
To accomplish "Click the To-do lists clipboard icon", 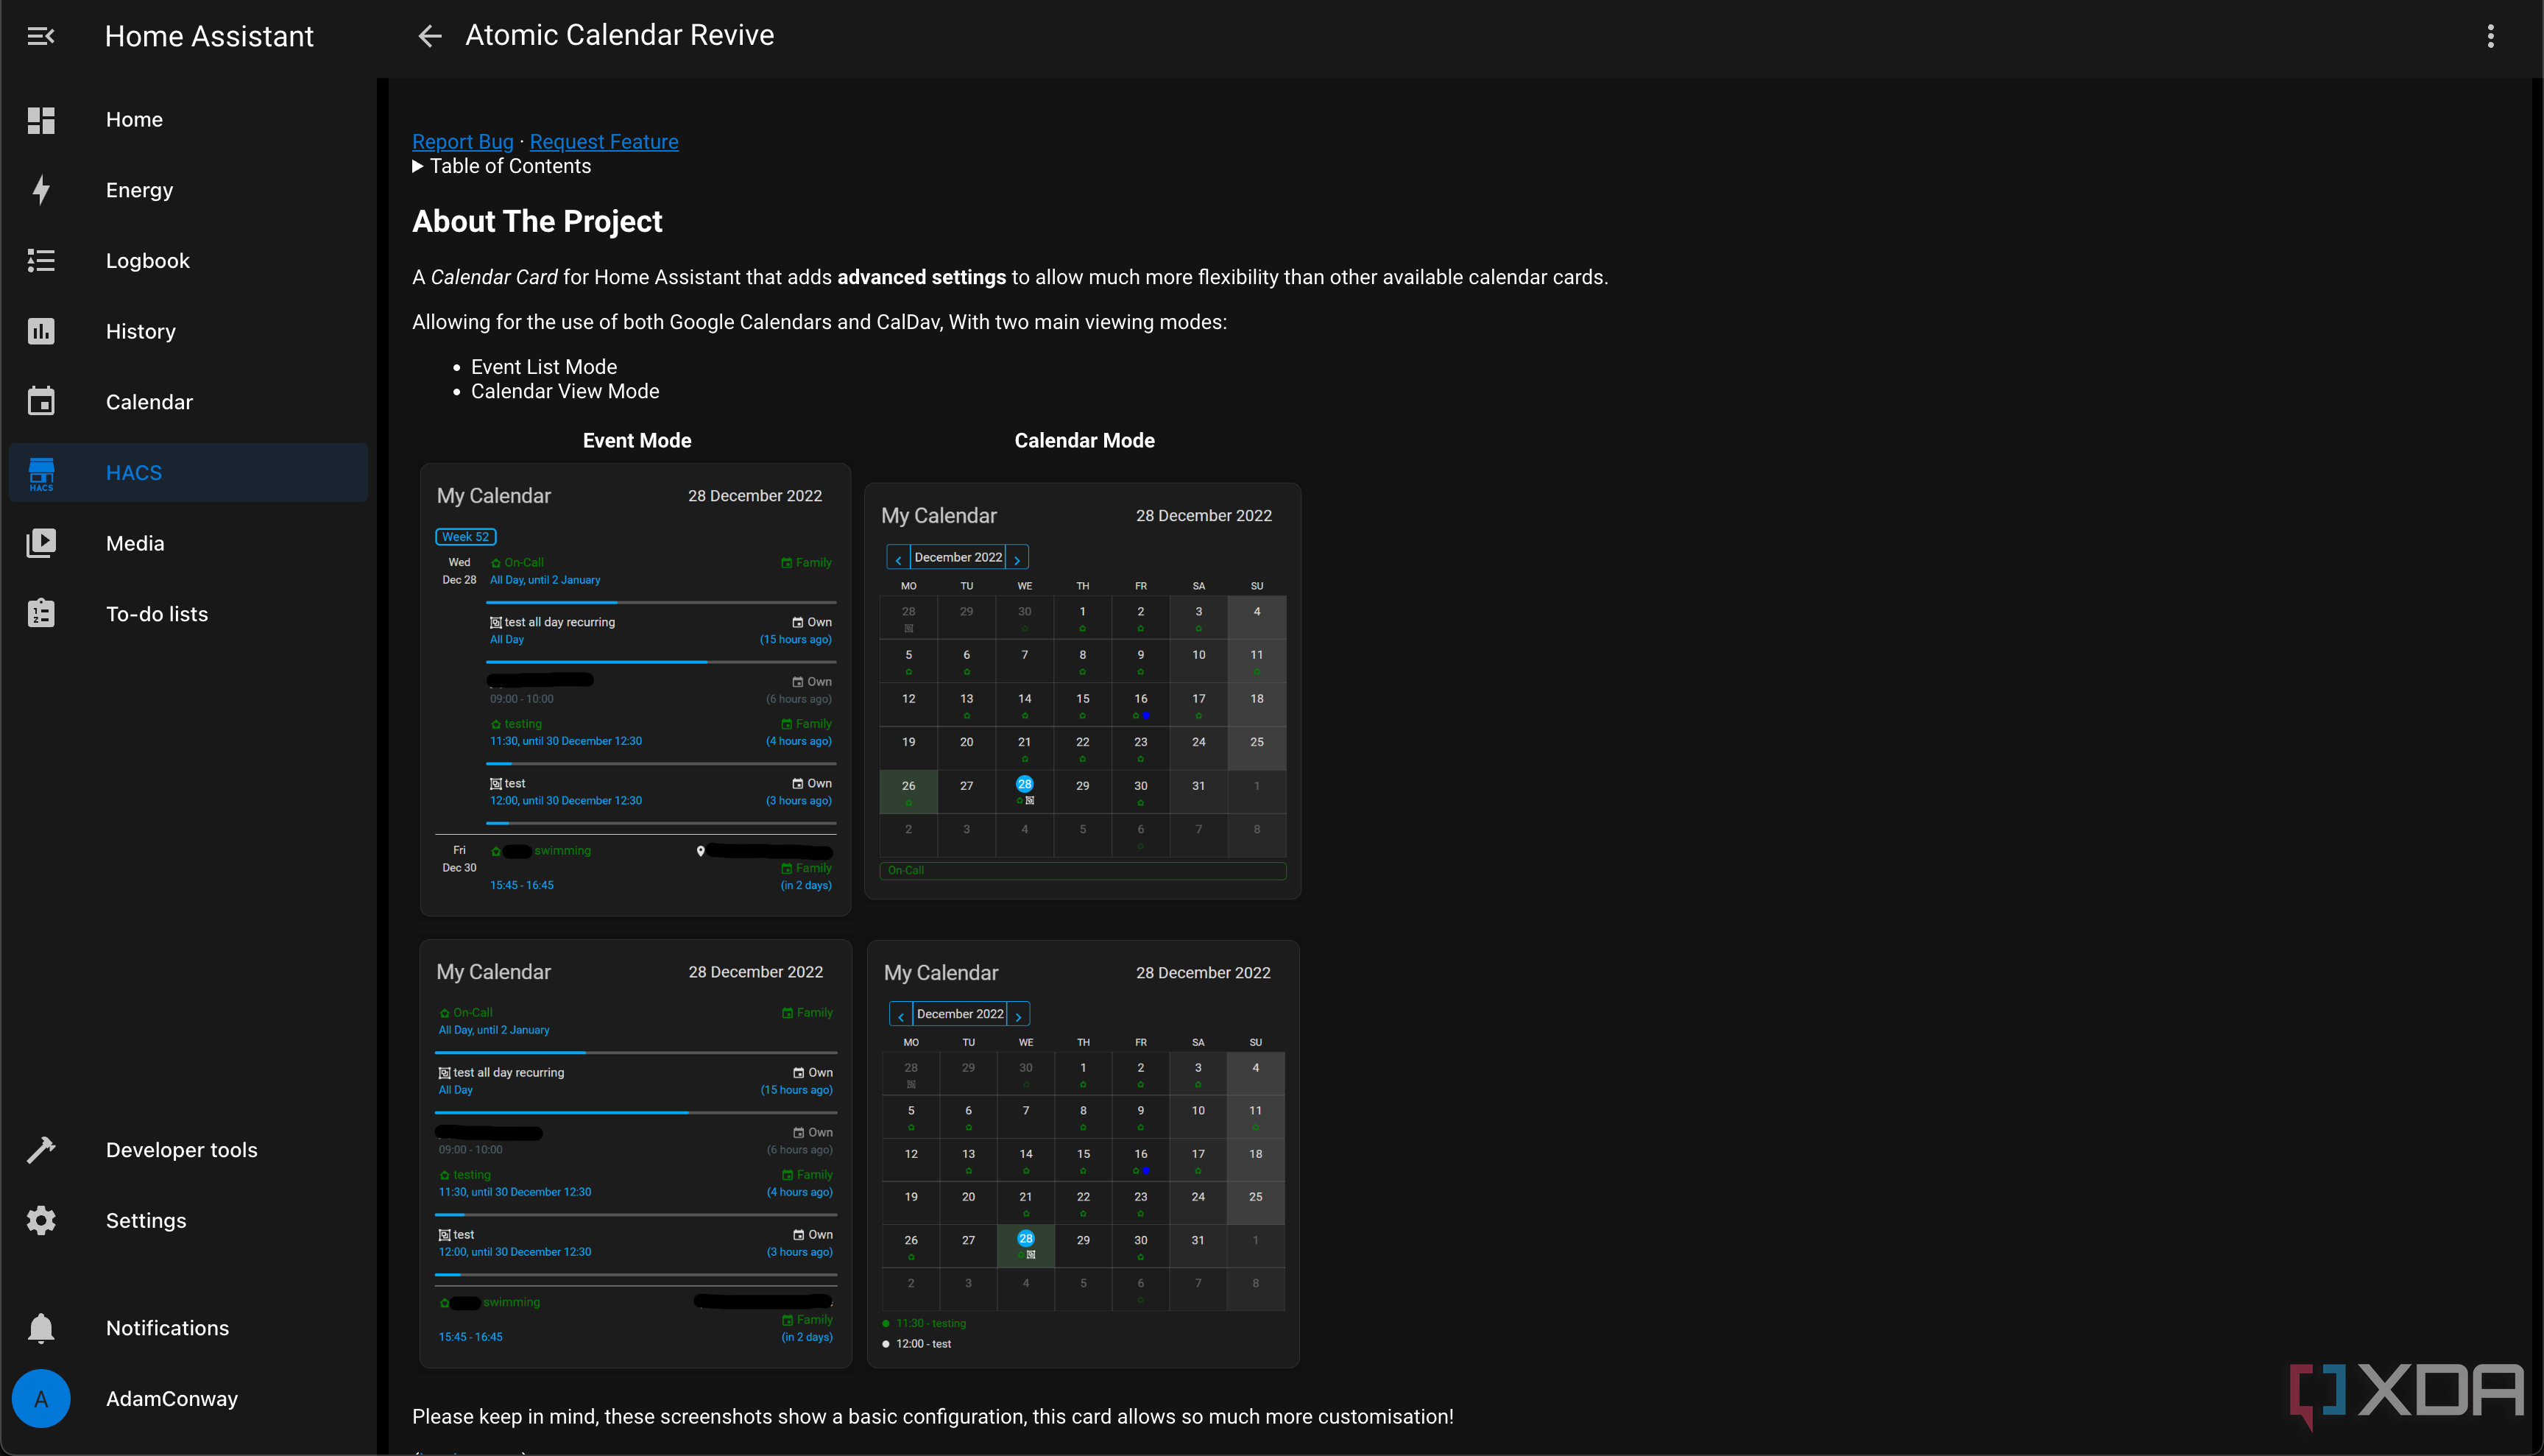I will click(41, 614).
